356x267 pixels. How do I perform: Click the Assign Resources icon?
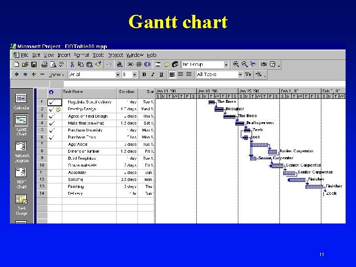175,64
